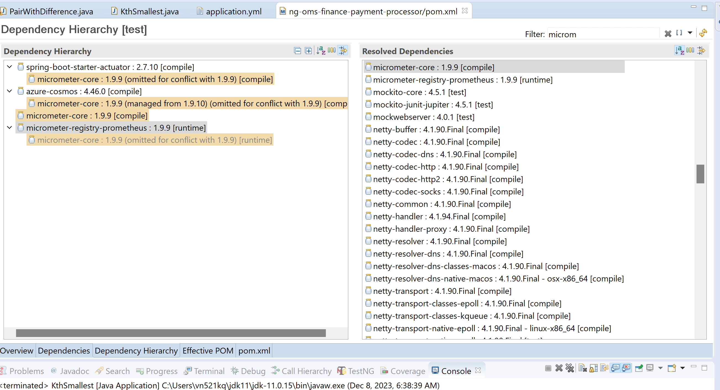The image size is (720, 390).
Task: Toggle show console on standard error
Action: point(626,368)
